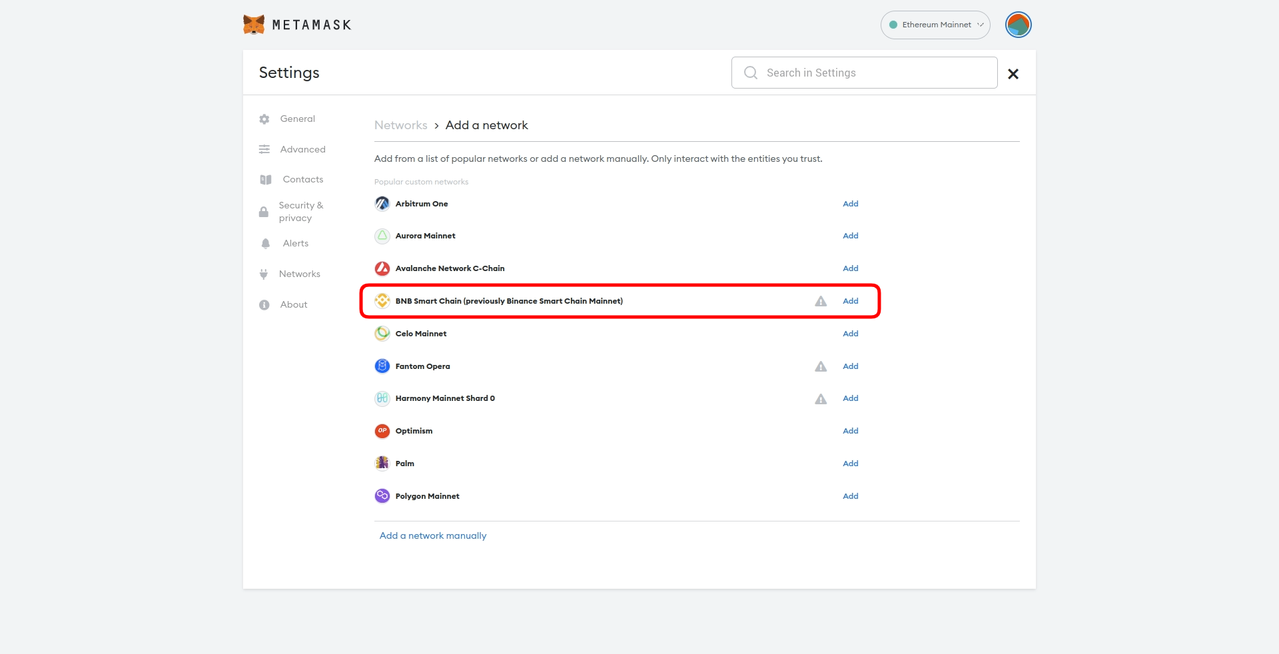Image resolution: width=1279 pixels, height=654 pixels.
Task: Click the Popular custom networks label
Action: 421,182
